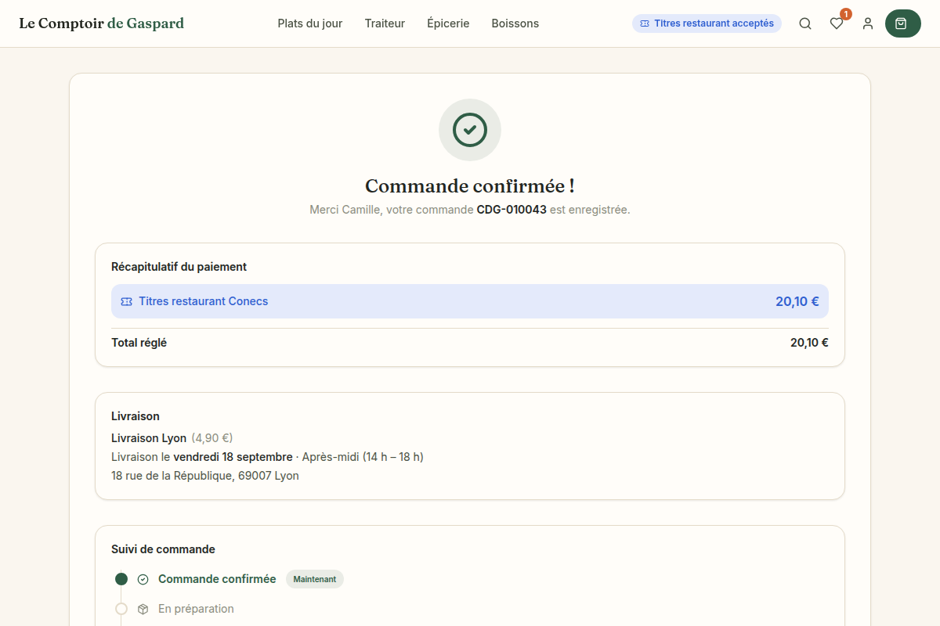This screenshot has width=940, height=626.
Task: Click the (4,90 €) delivery fee
Action: pyautogui.click(x=212, y=438)
